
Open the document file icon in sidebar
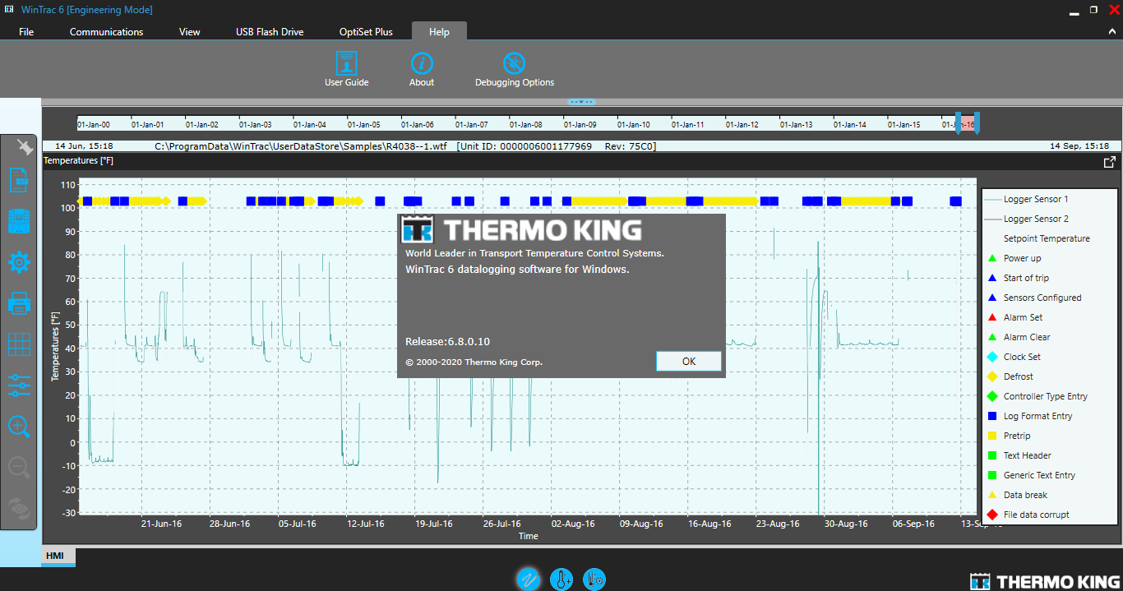[x=19, y=179]
